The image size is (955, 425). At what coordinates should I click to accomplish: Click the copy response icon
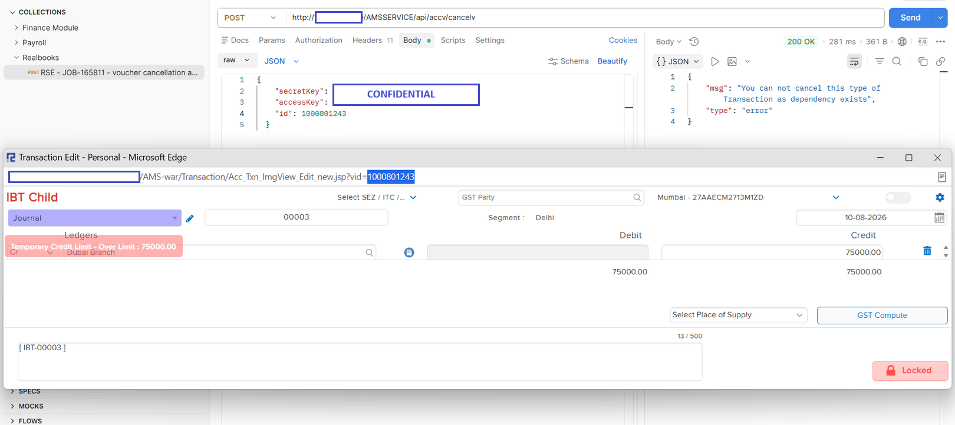[923, 61]
